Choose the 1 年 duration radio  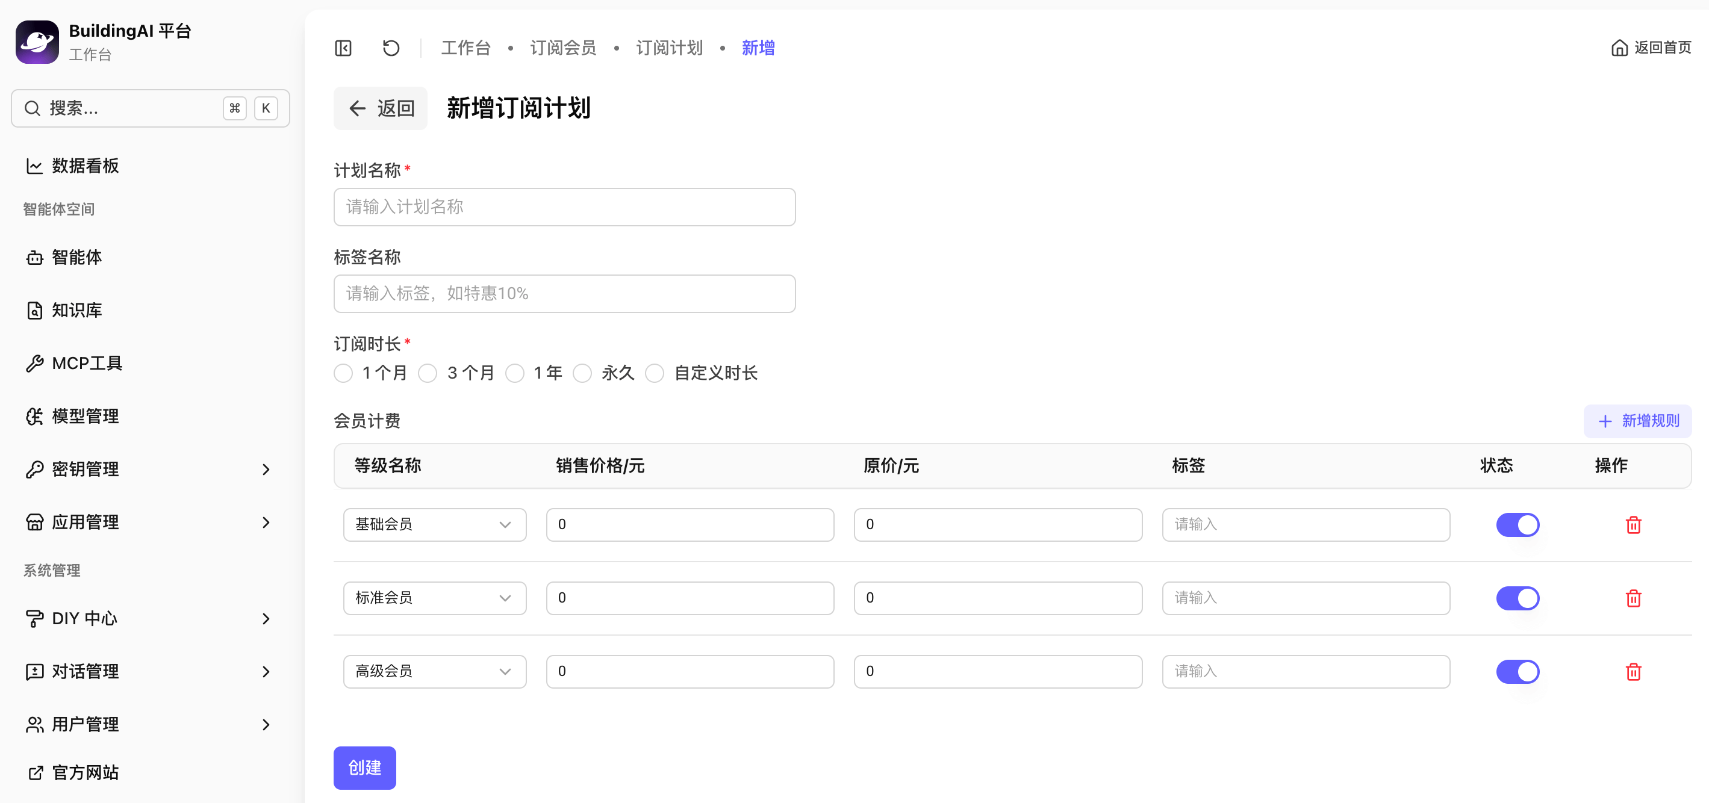click(515, 373)
